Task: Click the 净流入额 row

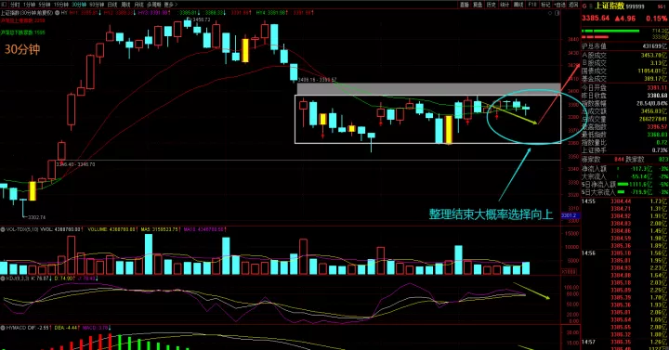Action: click(x=624, y=169)
